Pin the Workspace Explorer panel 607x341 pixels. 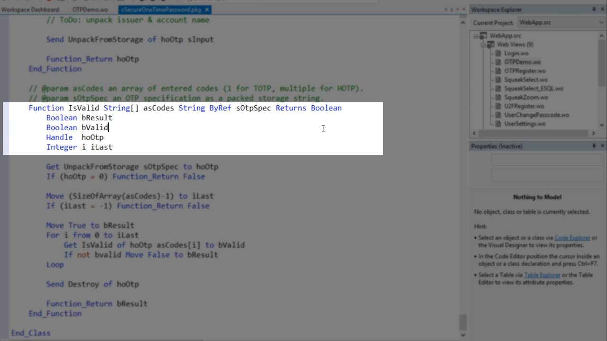click(x=594, y=9)
